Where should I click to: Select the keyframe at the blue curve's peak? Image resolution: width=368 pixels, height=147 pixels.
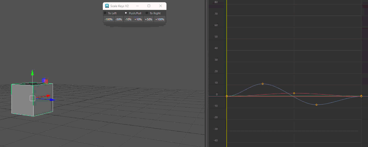[262, 84]
